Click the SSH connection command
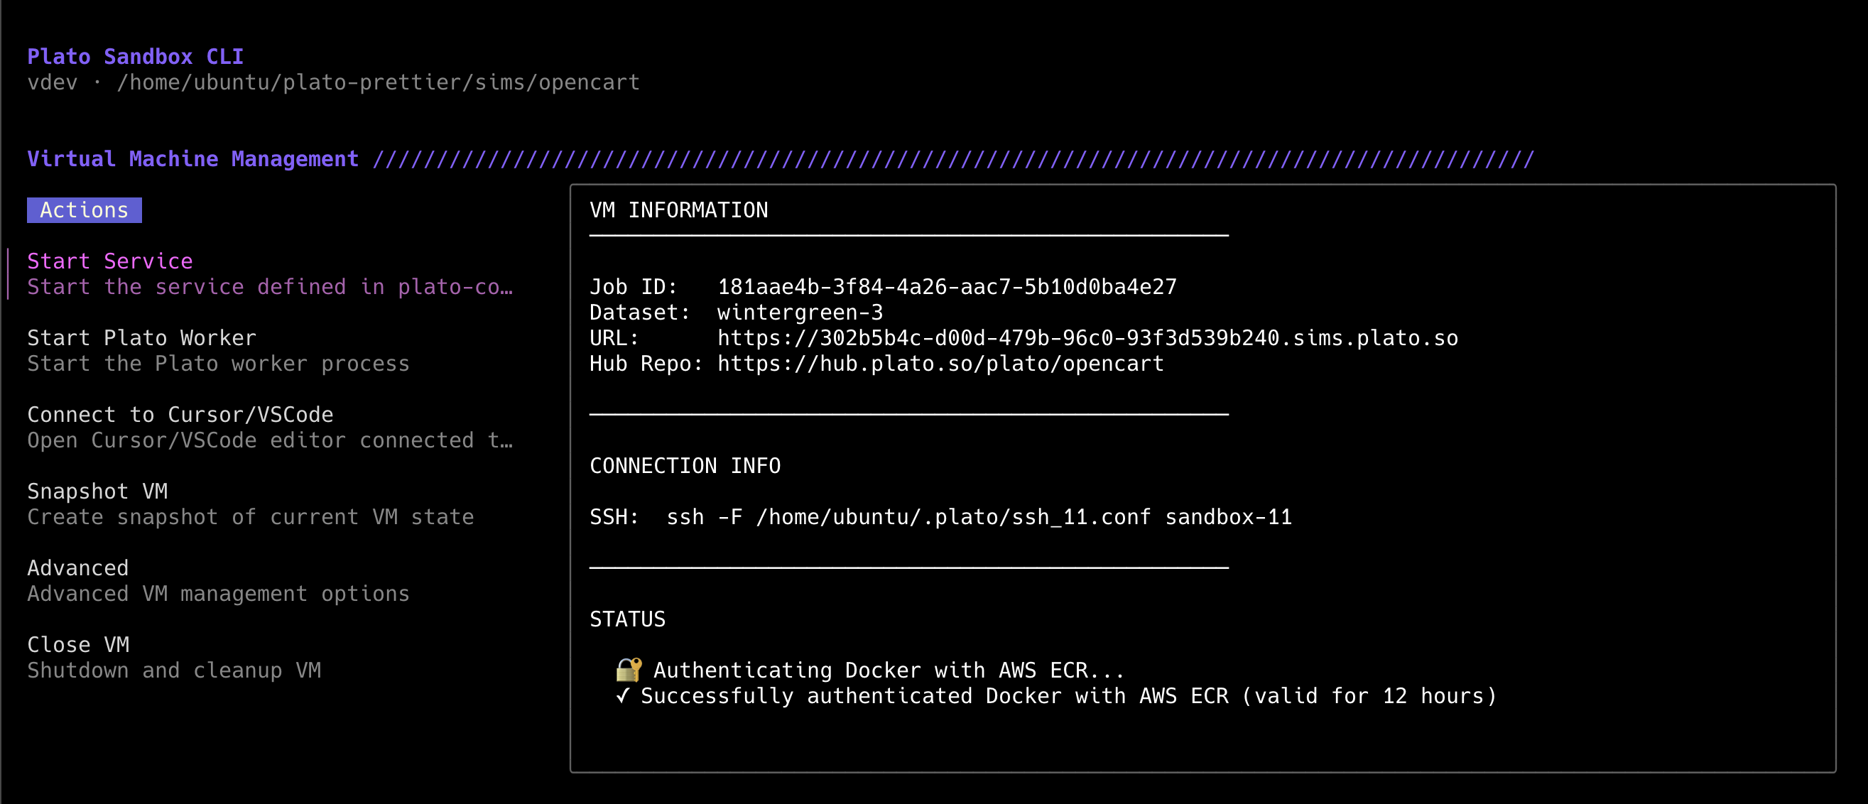 (979, 516)
